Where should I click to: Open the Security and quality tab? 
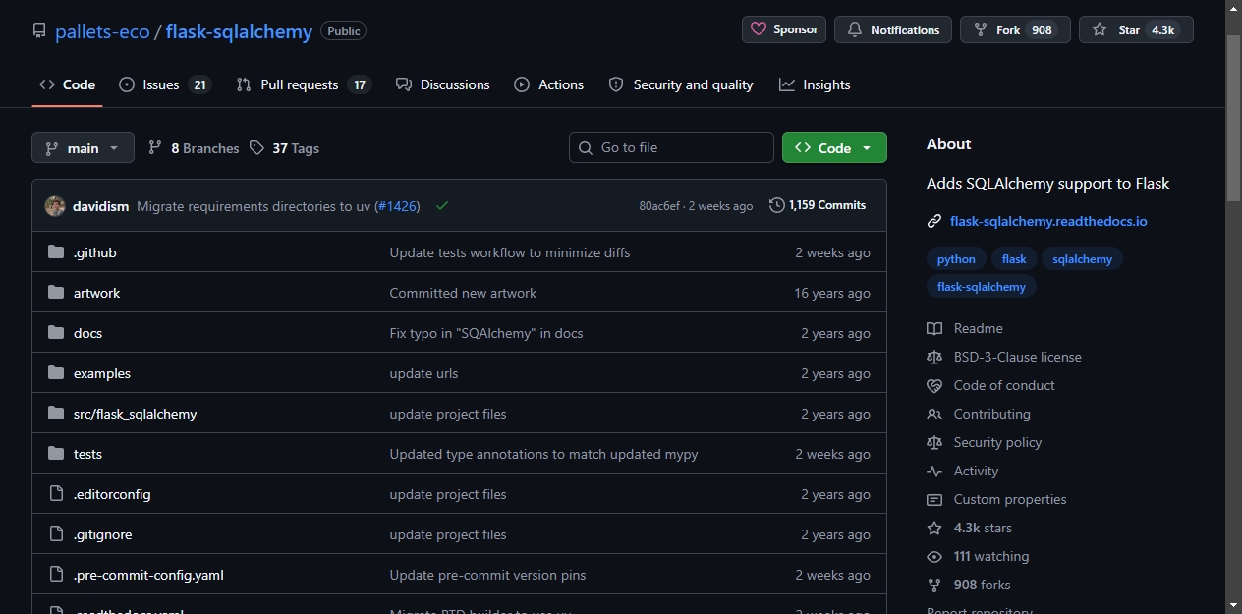tap(681, 84)
